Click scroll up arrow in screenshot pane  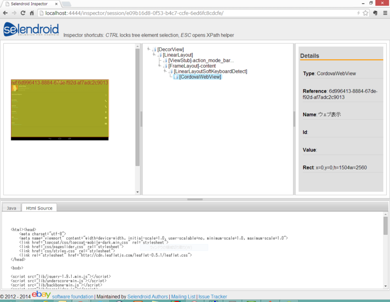(x=137, y=46)
